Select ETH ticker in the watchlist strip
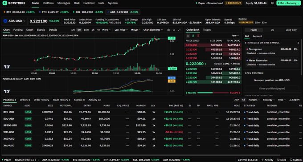The height and width of the screenshot is (162, 303). pos(54,12)
